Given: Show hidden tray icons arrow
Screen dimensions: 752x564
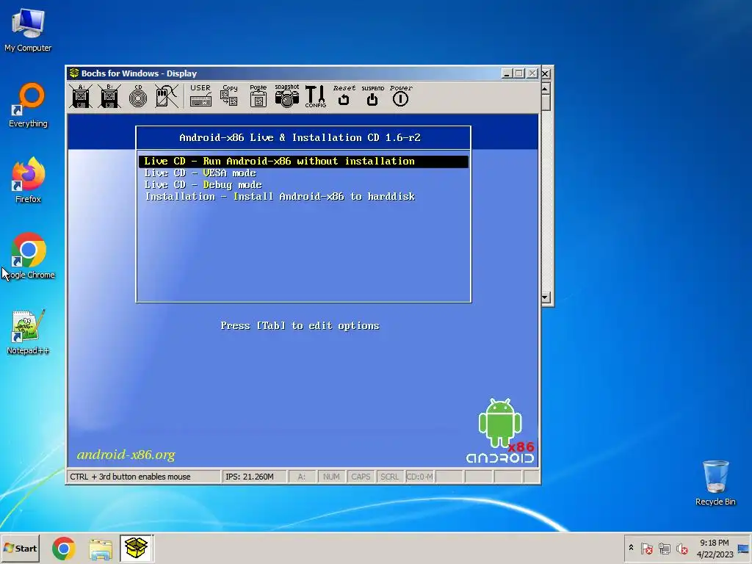Looking at the screenshot, I should 631,548.
